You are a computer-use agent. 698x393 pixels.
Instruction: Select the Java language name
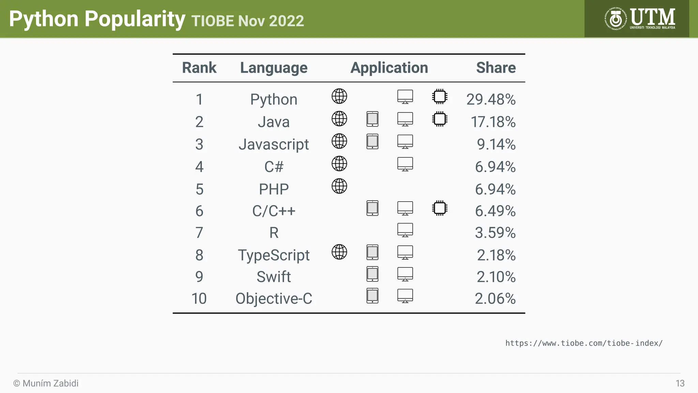coord(274,122)
